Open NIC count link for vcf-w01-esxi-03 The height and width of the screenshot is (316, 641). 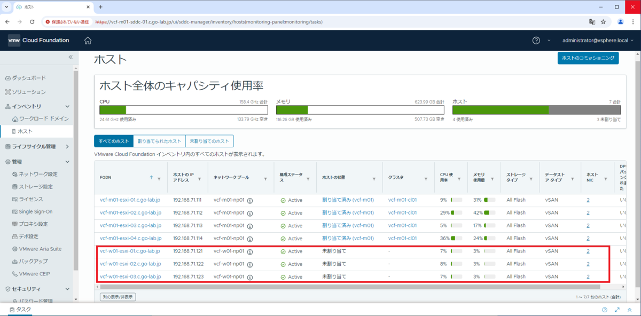[588, 277]
